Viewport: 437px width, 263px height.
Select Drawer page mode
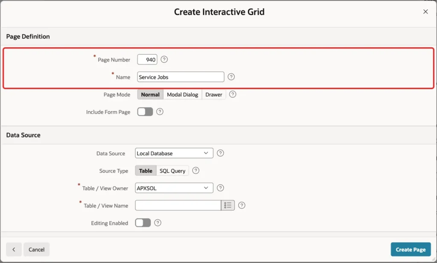214,94
